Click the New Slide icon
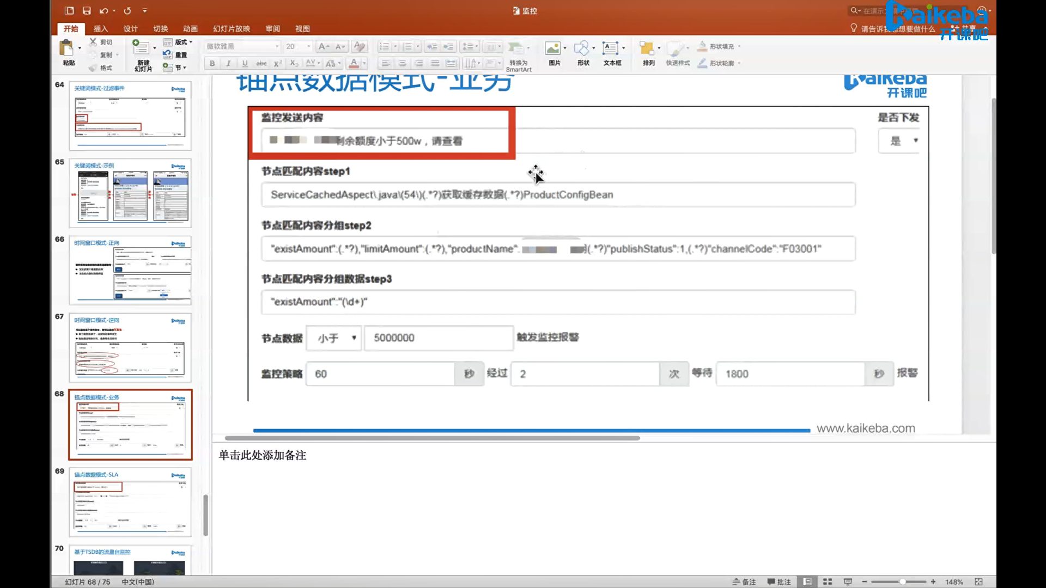 click(141, 48)
